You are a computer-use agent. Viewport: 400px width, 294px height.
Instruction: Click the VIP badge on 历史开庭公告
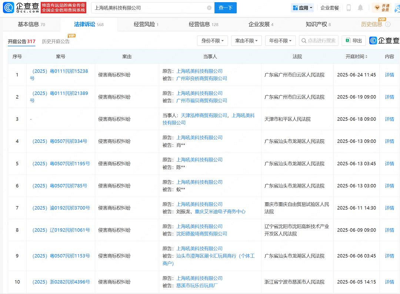tap(71, 36)
